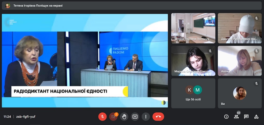Click your own 'Ви' tile
264x125 pixels.
click(240, 93)
